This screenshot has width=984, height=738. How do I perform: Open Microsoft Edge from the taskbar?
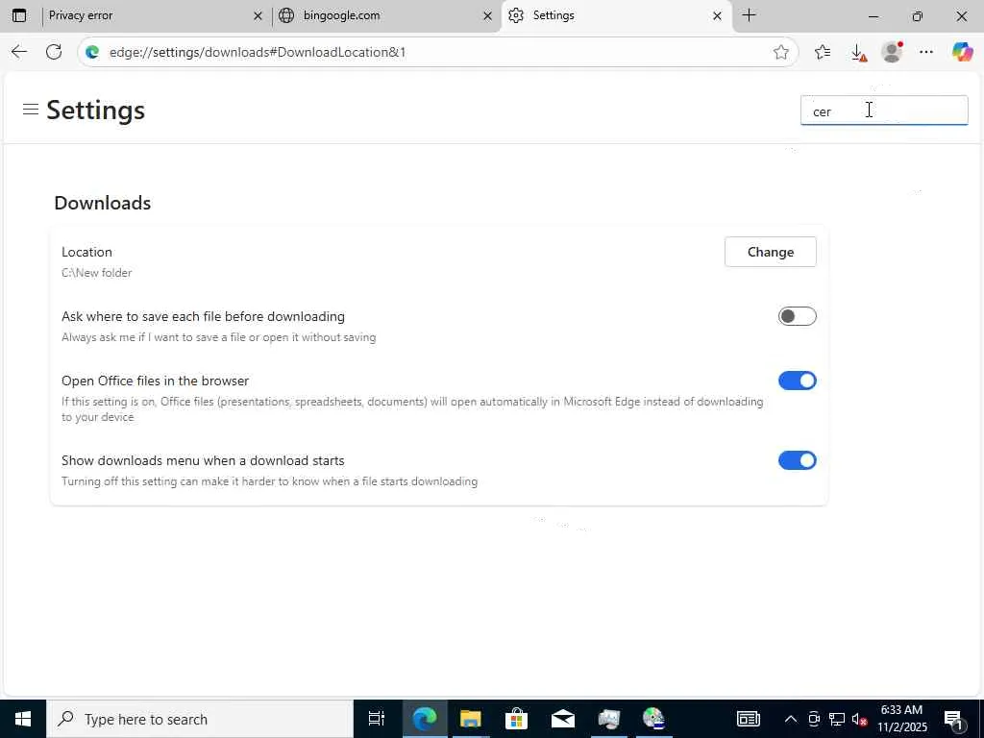pyautogui.click(x=425, y=719)
